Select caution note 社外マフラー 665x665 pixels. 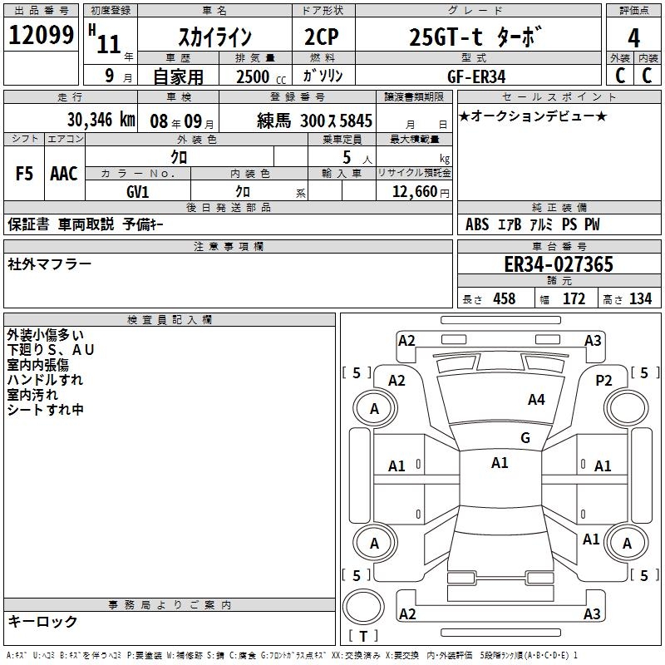[49, 264]
